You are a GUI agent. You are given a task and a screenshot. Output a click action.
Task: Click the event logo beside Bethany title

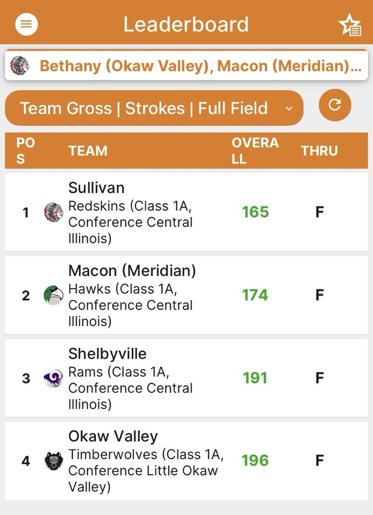(x=20, y=65)
